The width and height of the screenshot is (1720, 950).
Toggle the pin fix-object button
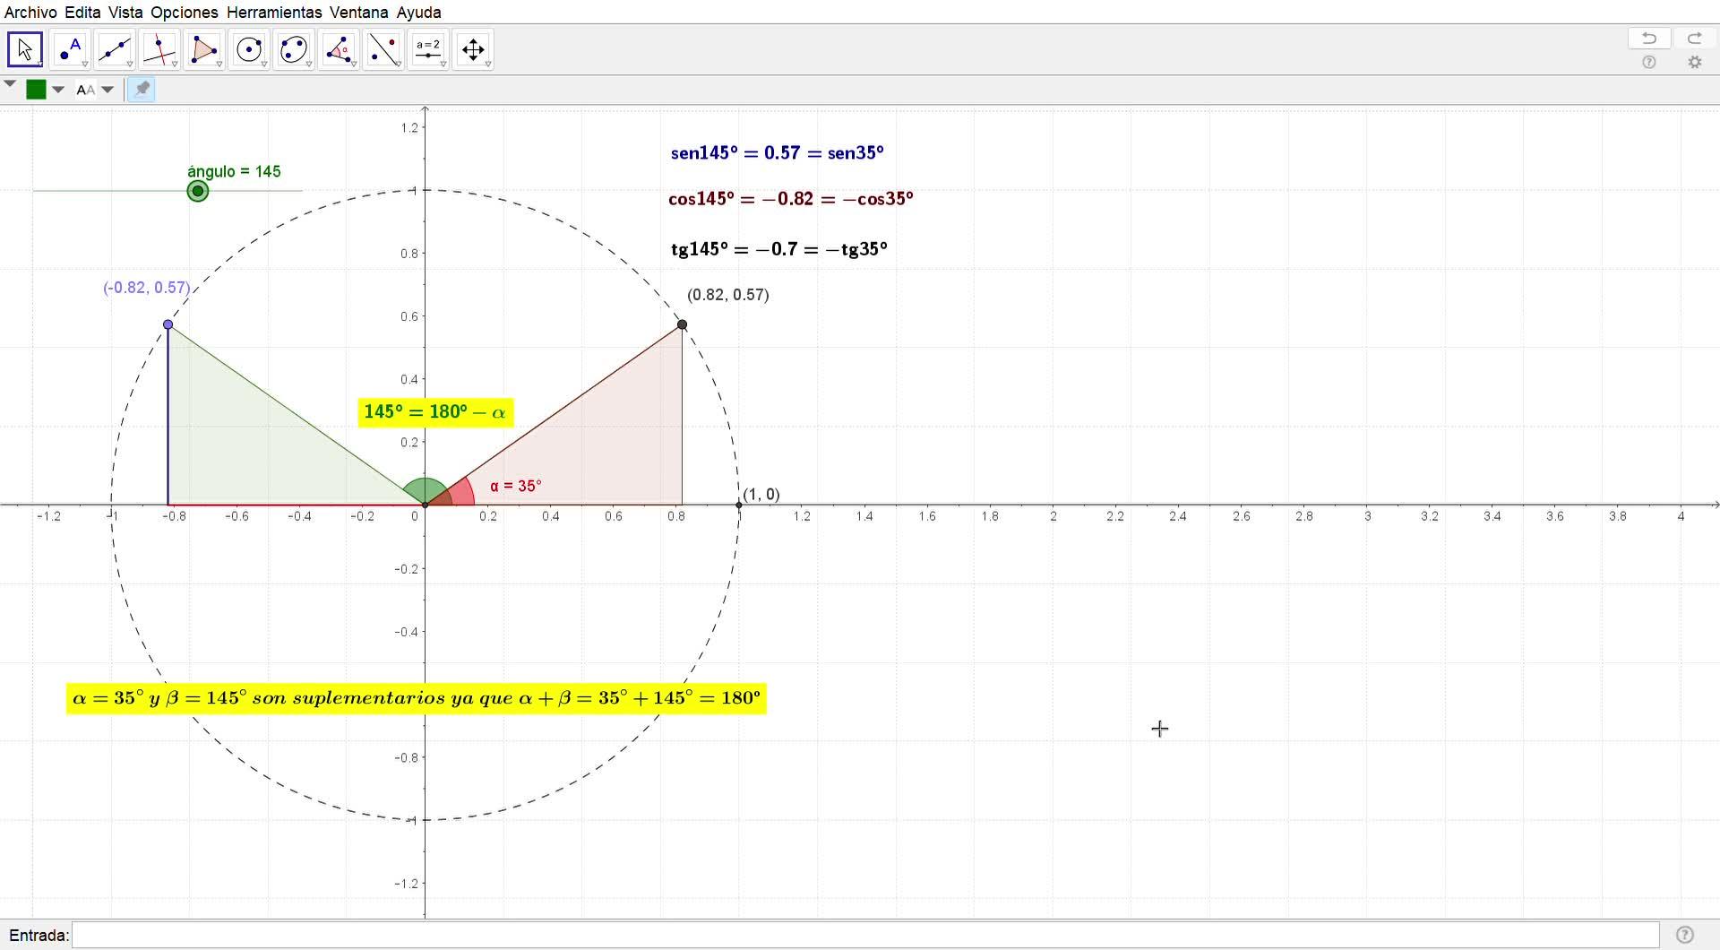click(142, 89)
